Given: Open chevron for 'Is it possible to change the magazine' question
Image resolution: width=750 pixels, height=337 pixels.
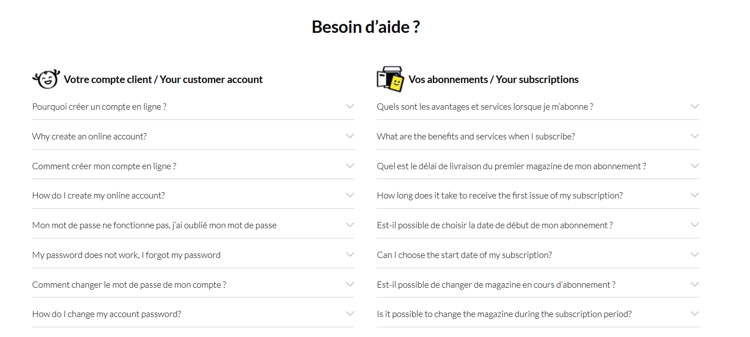Looking at the screenshot, I should [x=694, y=314].
